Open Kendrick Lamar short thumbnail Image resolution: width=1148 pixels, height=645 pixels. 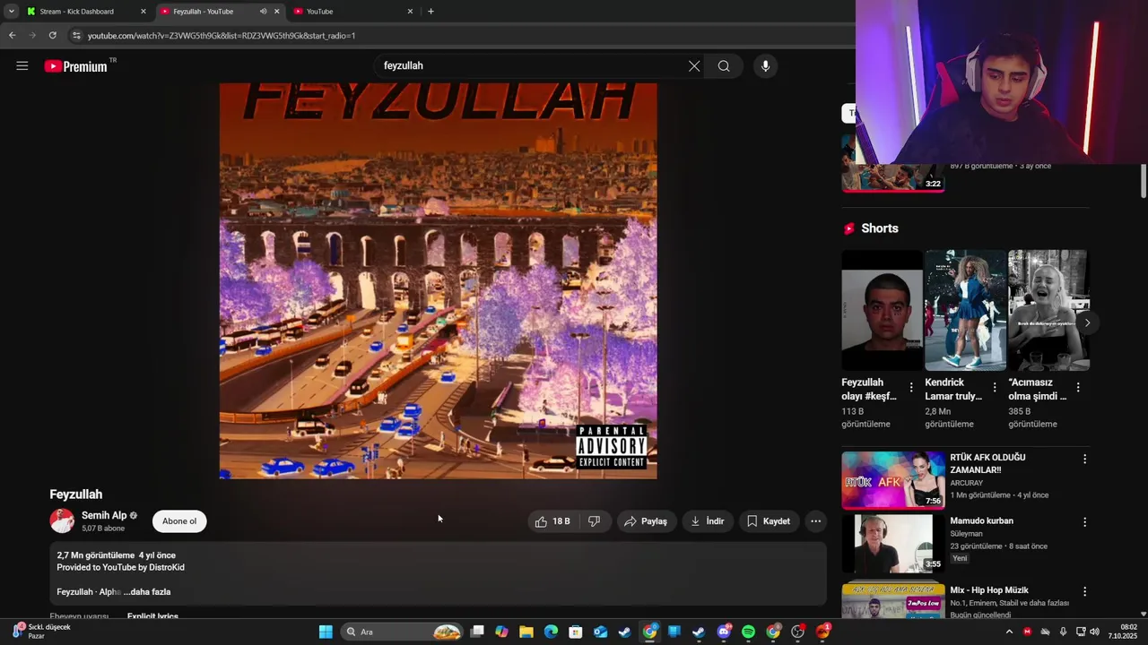pos(965,310)
